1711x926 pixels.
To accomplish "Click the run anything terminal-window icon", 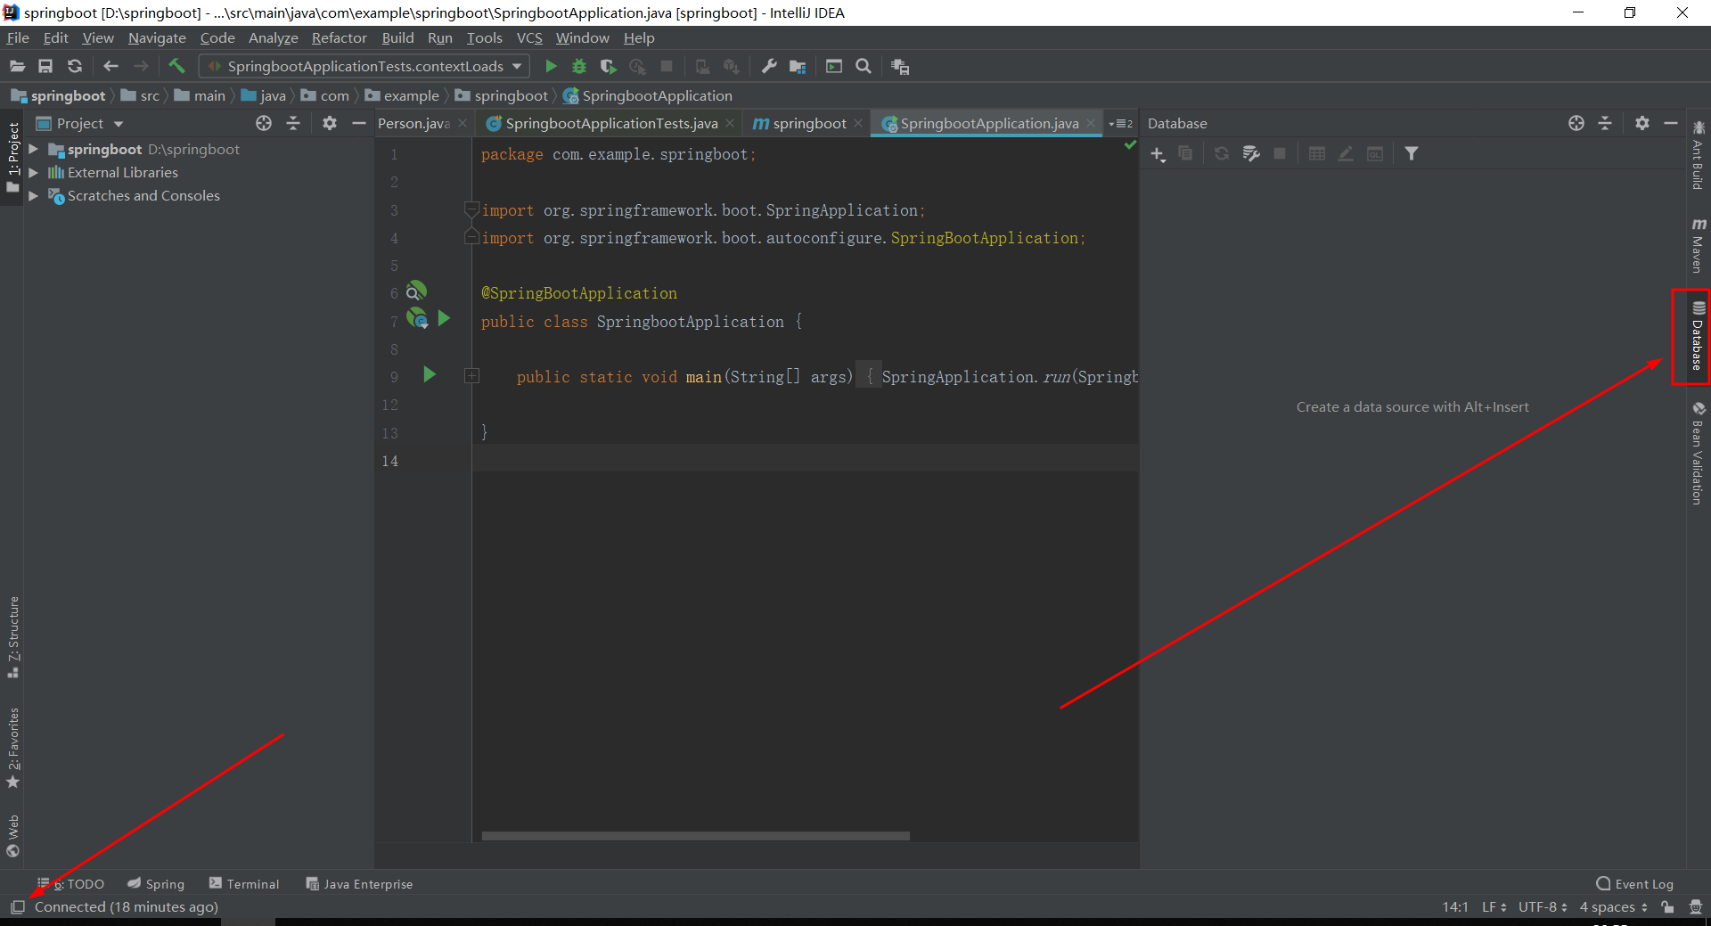I will point(834,66).
